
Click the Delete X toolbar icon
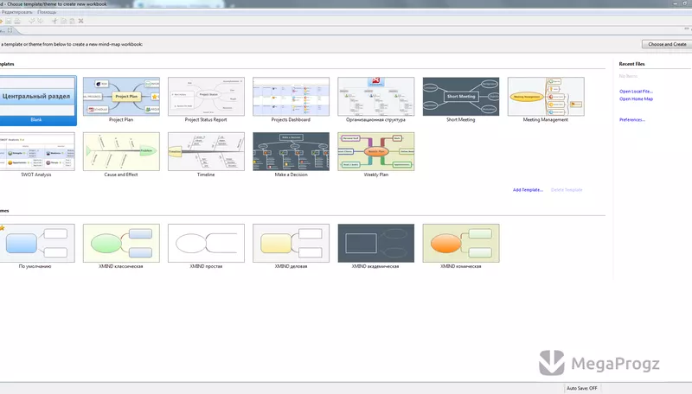[80, 21]
